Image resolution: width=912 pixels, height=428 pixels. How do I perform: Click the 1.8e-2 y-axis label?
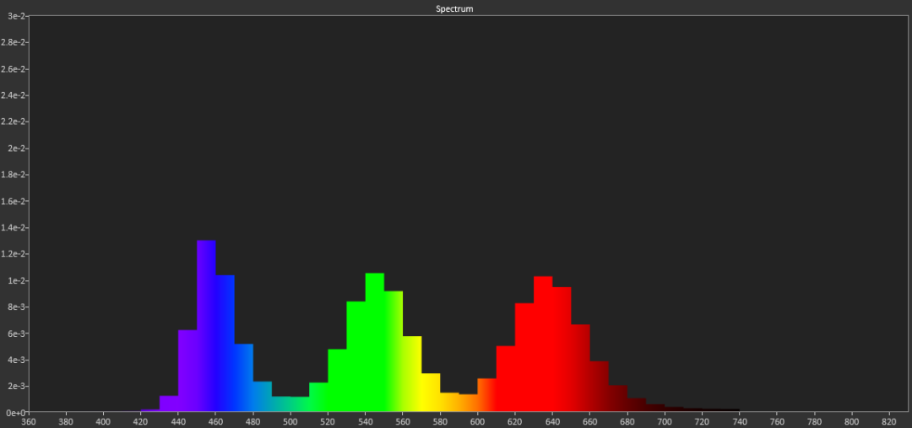coord(12,175)
